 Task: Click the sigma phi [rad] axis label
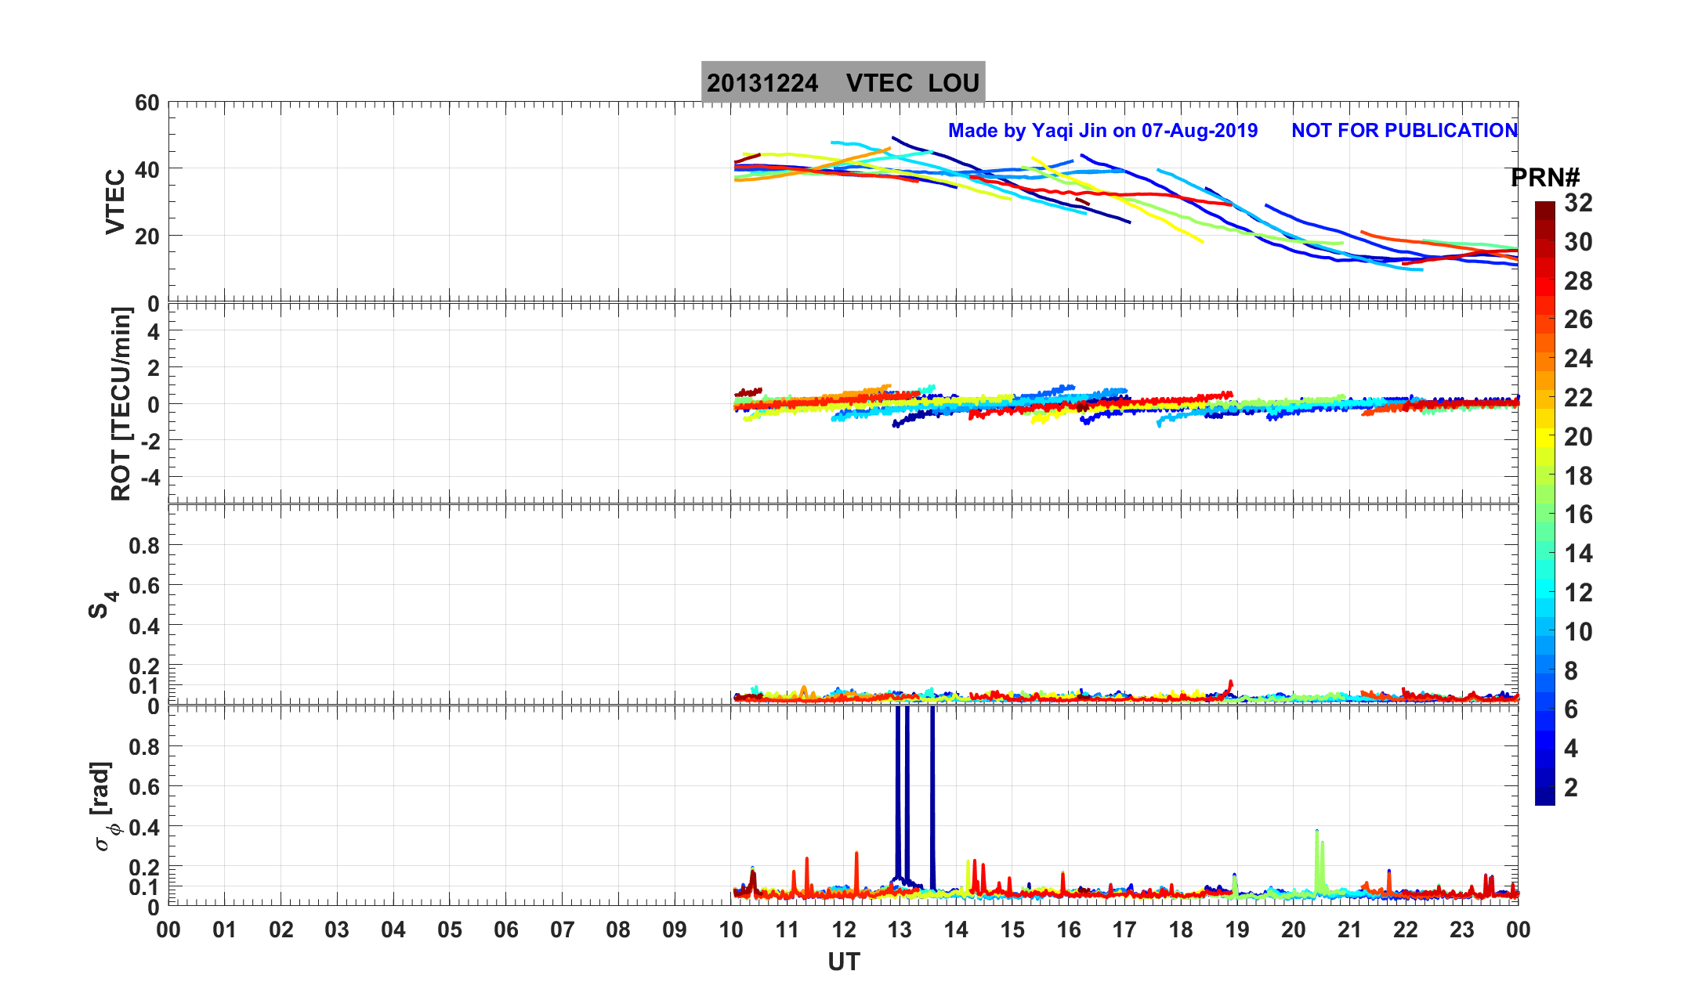pos(104,807)
